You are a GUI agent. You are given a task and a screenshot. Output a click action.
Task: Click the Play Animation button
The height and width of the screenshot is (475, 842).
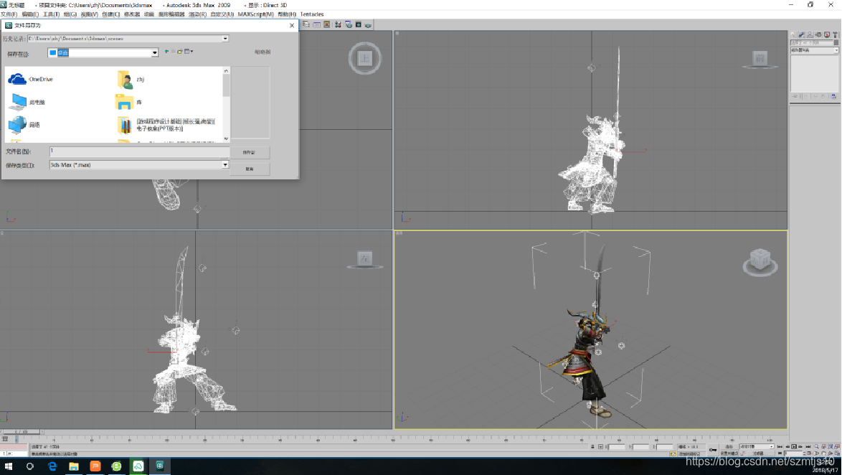click(794, 446)
